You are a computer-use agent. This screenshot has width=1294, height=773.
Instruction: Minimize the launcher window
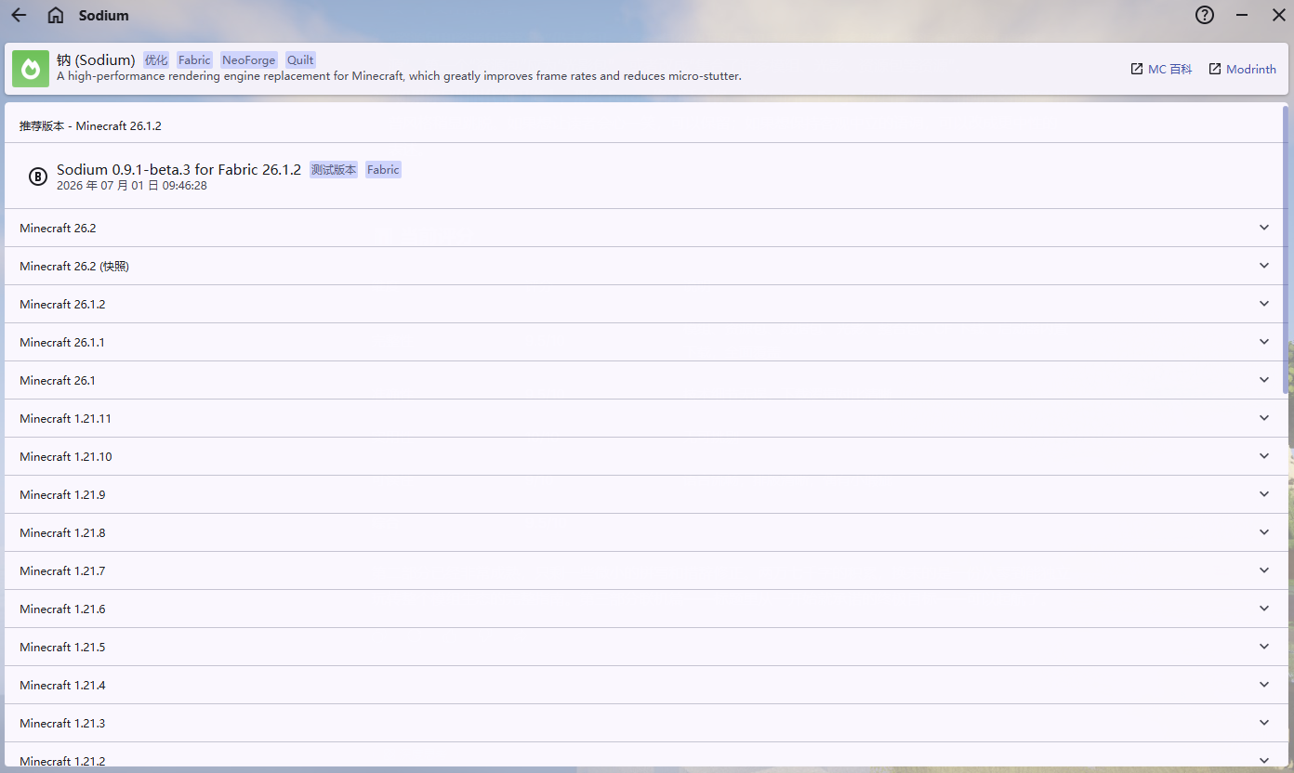click(x=1242, y=15)
